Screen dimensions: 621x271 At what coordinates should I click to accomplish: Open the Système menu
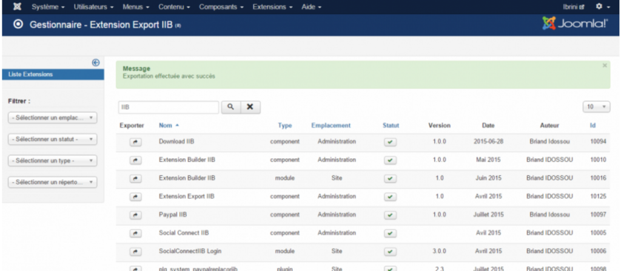click(48, 7)
